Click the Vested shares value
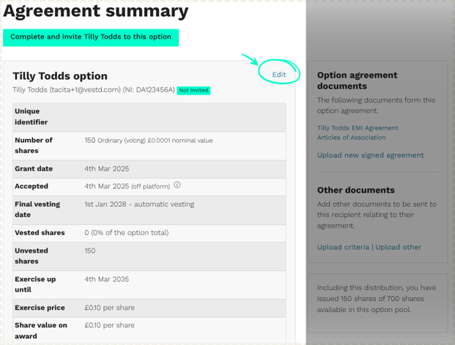The height and width of the screenshot is (345, 455). coord(127,233)
